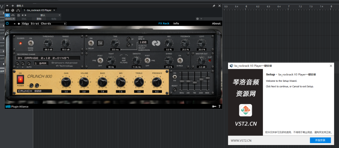Flip the Noise Gate ON toggle switch

pos(30,43)
